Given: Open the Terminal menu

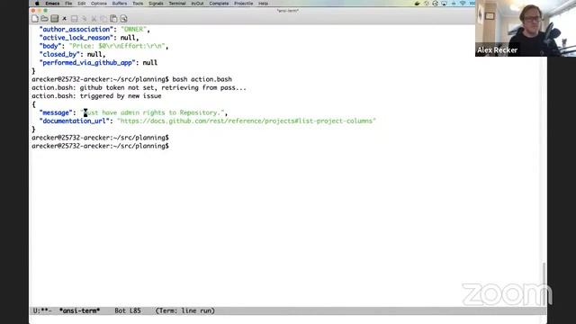Looking at the screenshot, I should pos(177,4).
